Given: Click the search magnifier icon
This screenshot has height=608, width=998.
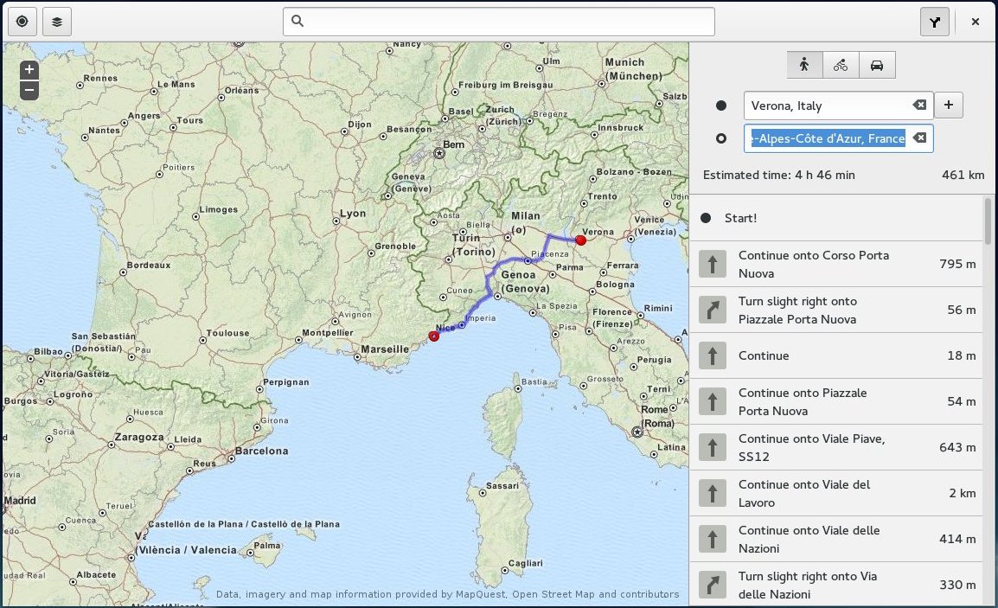Looking at the screenshot, I should (297, 21).
